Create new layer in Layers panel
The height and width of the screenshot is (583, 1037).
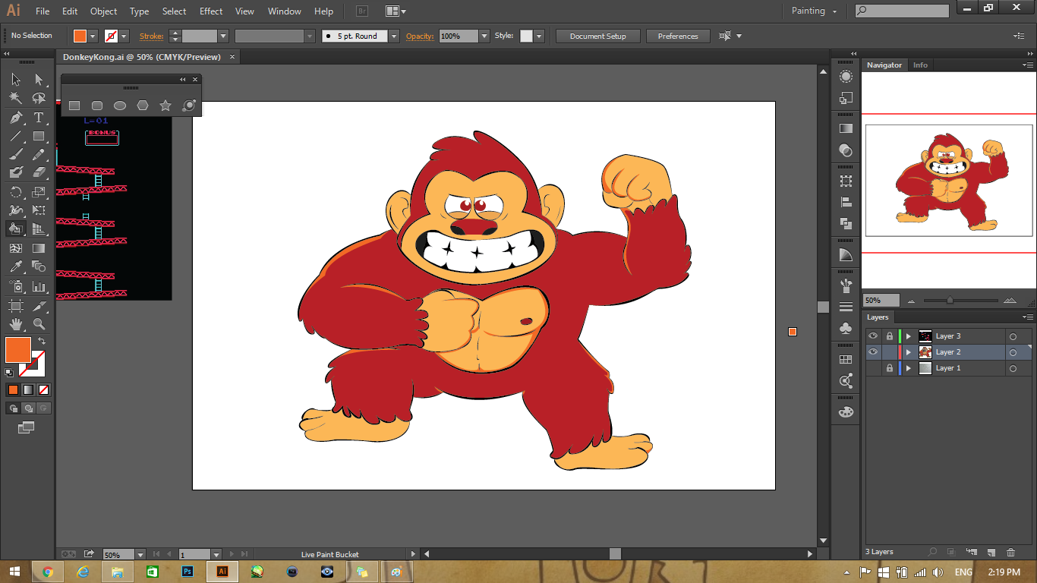point(991,552)
